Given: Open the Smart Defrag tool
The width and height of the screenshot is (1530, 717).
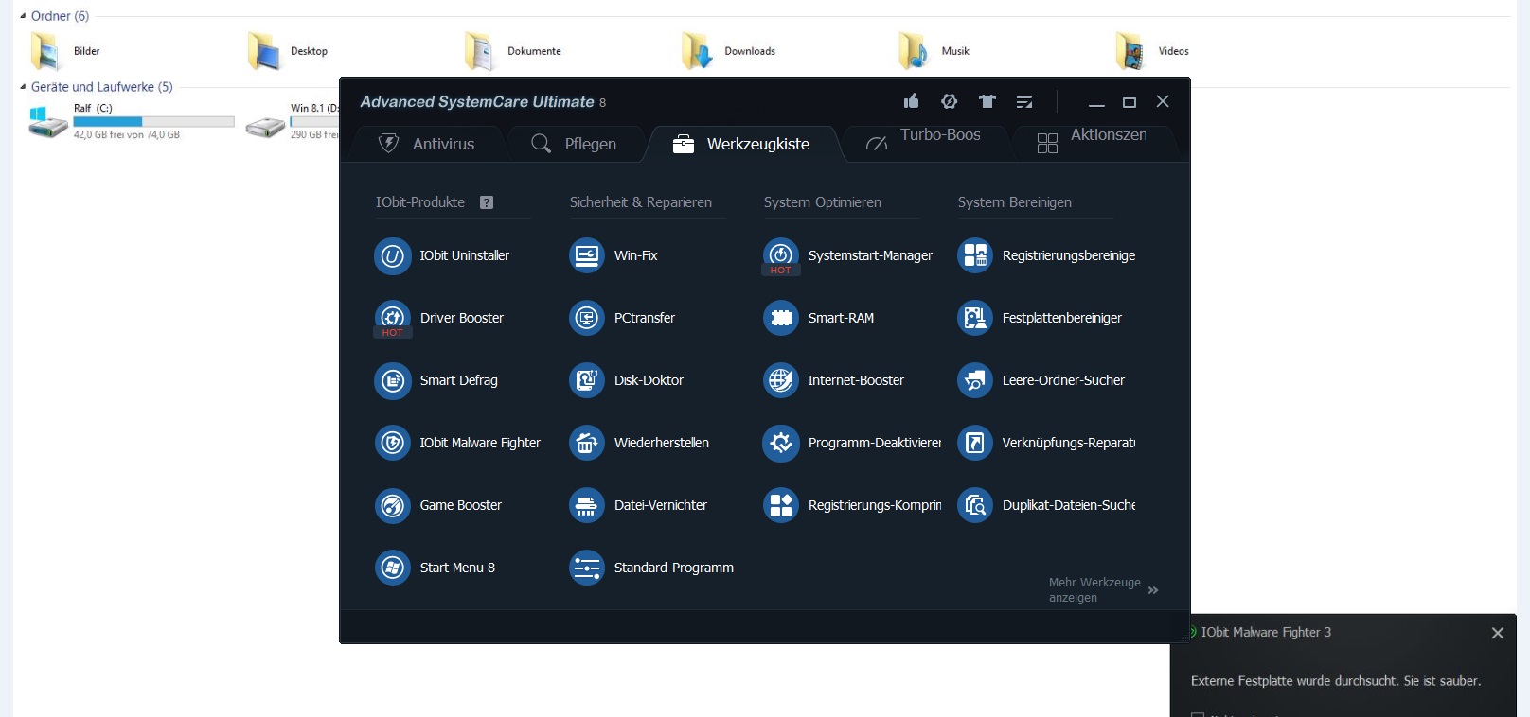Looking at the screenshot, I should point(436,380).
